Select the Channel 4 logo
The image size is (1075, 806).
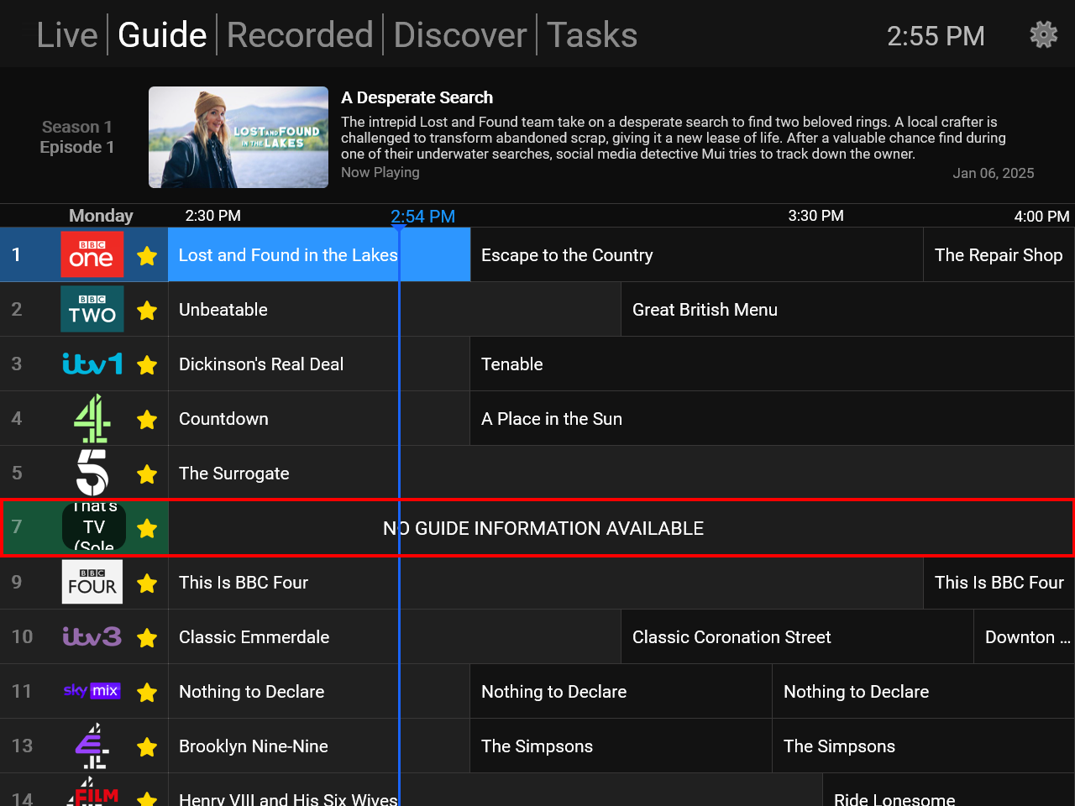pyautogui.click(x=92, y=418)
